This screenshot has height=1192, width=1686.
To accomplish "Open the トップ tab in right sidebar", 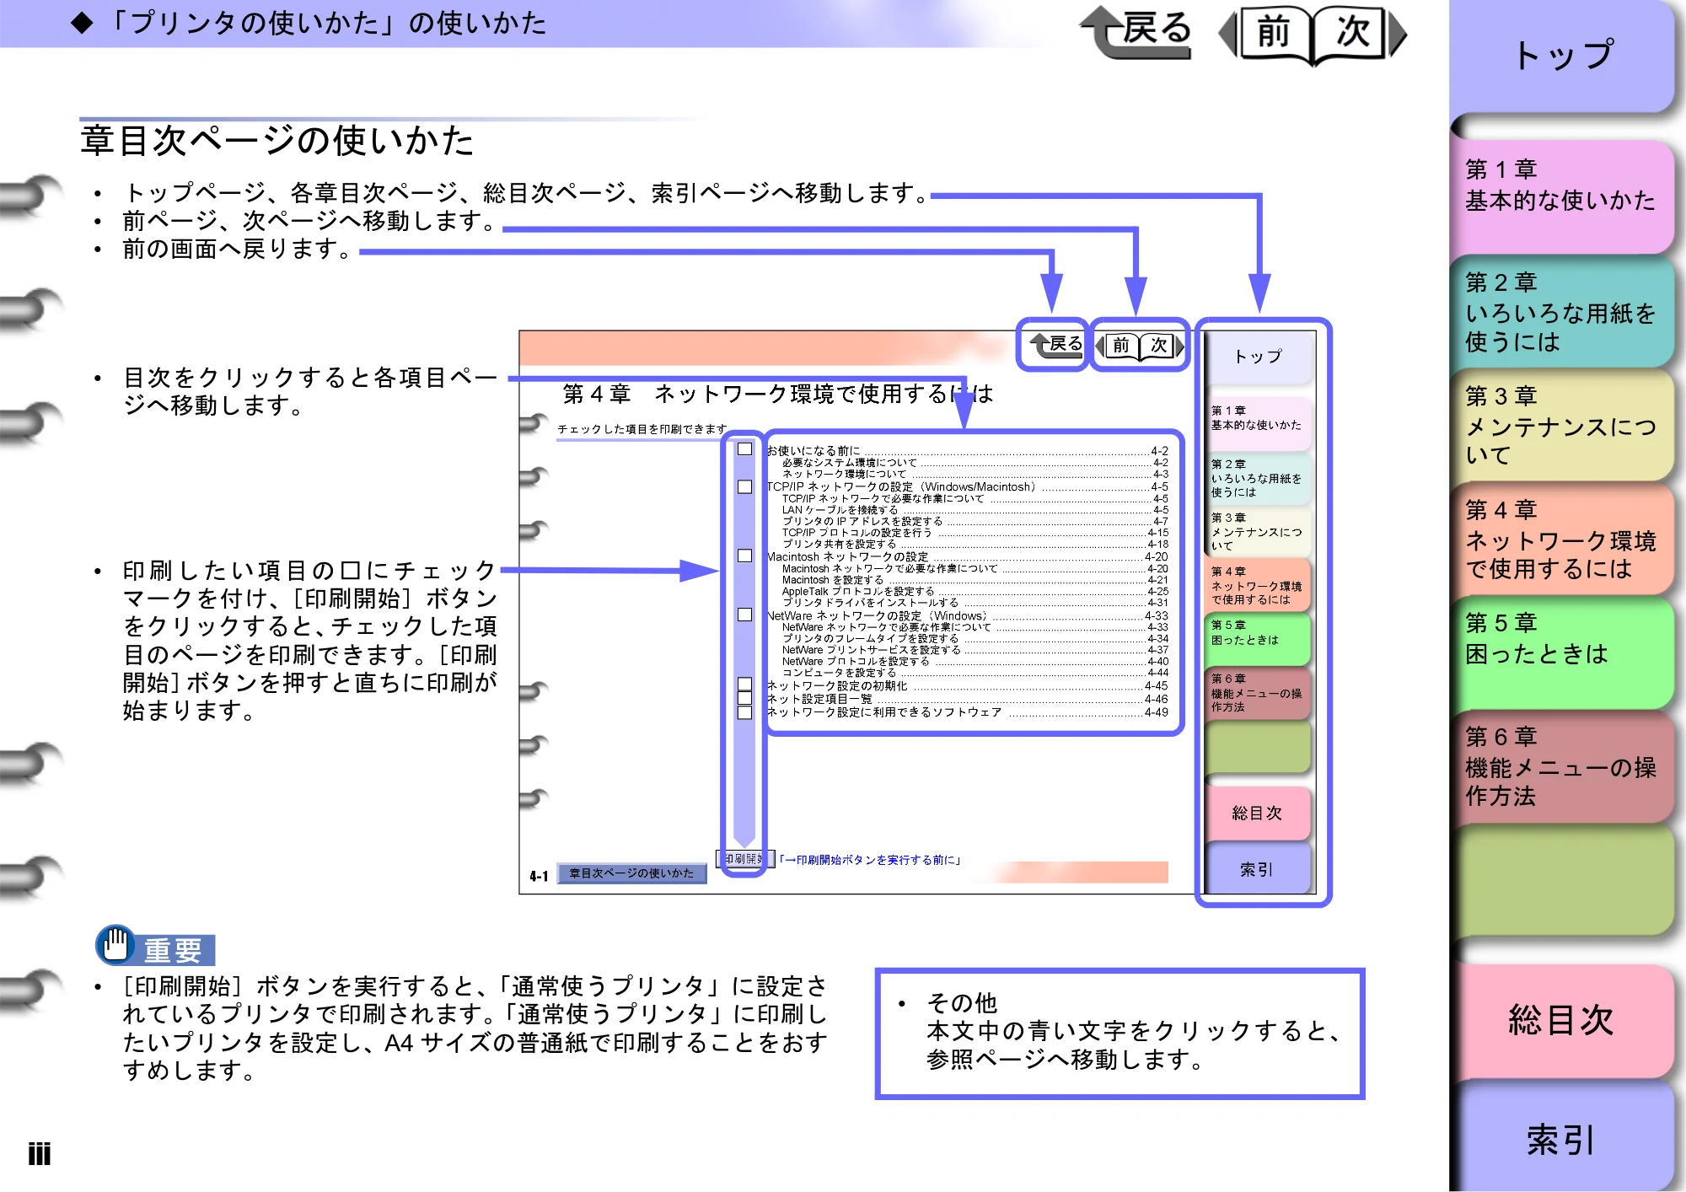I will tap(1562, 56).
